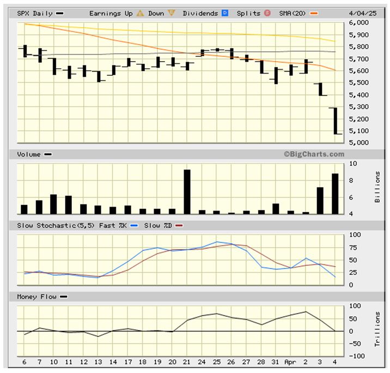Click the "SMA(20)" legend text
The width and height of the screenshot is (390, 373).
click(x=292, y=14)
